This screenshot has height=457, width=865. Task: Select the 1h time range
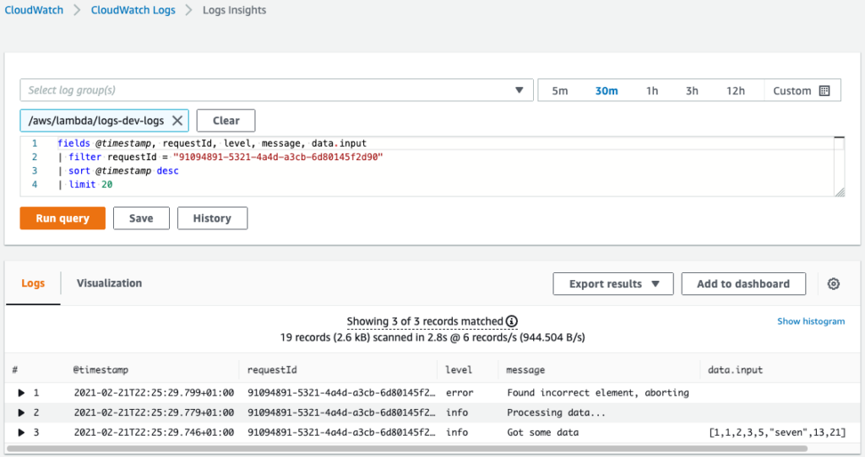tap(652, 91)
